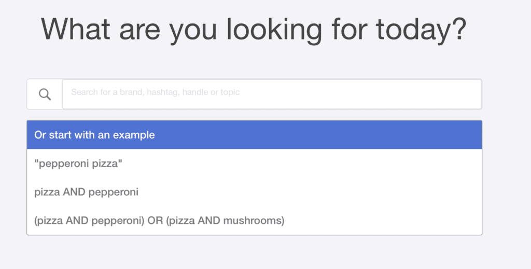Click the magnifying glass search icon

pyautogui.click(x=45, y=95)
